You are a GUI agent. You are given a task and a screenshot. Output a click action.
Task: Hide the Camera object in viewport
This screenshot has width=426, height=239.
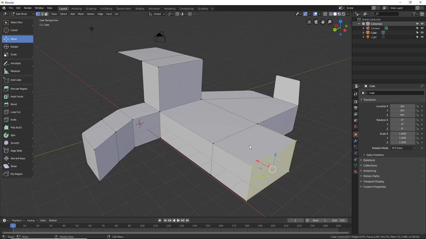coord(422,28)
